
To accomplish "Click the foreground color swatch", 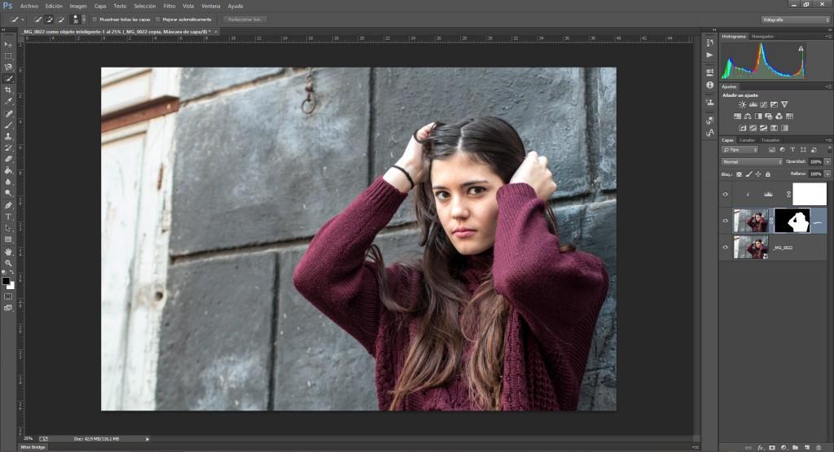I will 6,281.
